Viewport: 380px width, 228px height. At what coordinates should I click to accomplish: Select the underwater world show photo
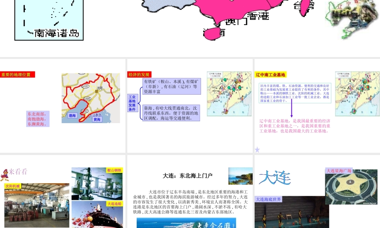pyautogui.click(x=292, y=212)
